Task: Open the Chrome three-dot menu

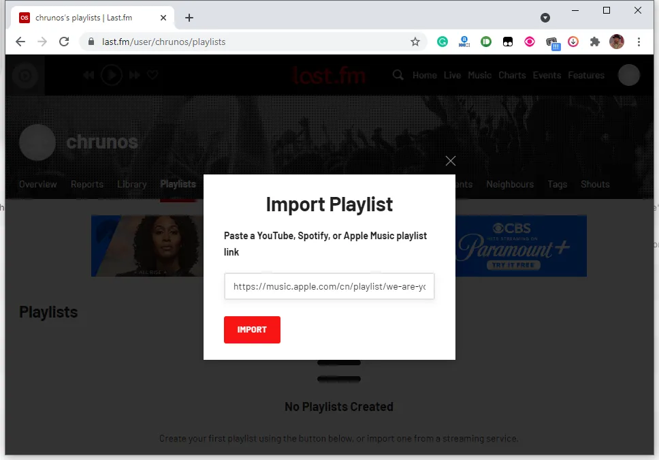Action: point(639,42)
